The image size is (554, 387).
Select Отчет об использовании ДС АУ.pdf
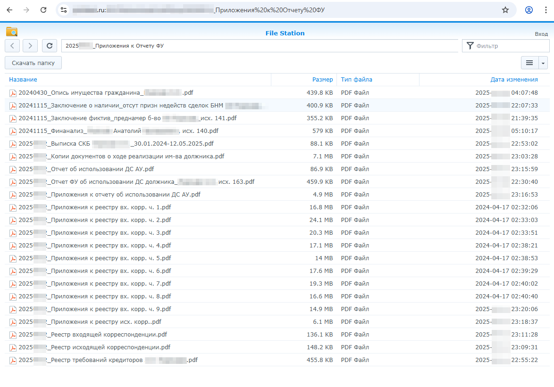102,169
